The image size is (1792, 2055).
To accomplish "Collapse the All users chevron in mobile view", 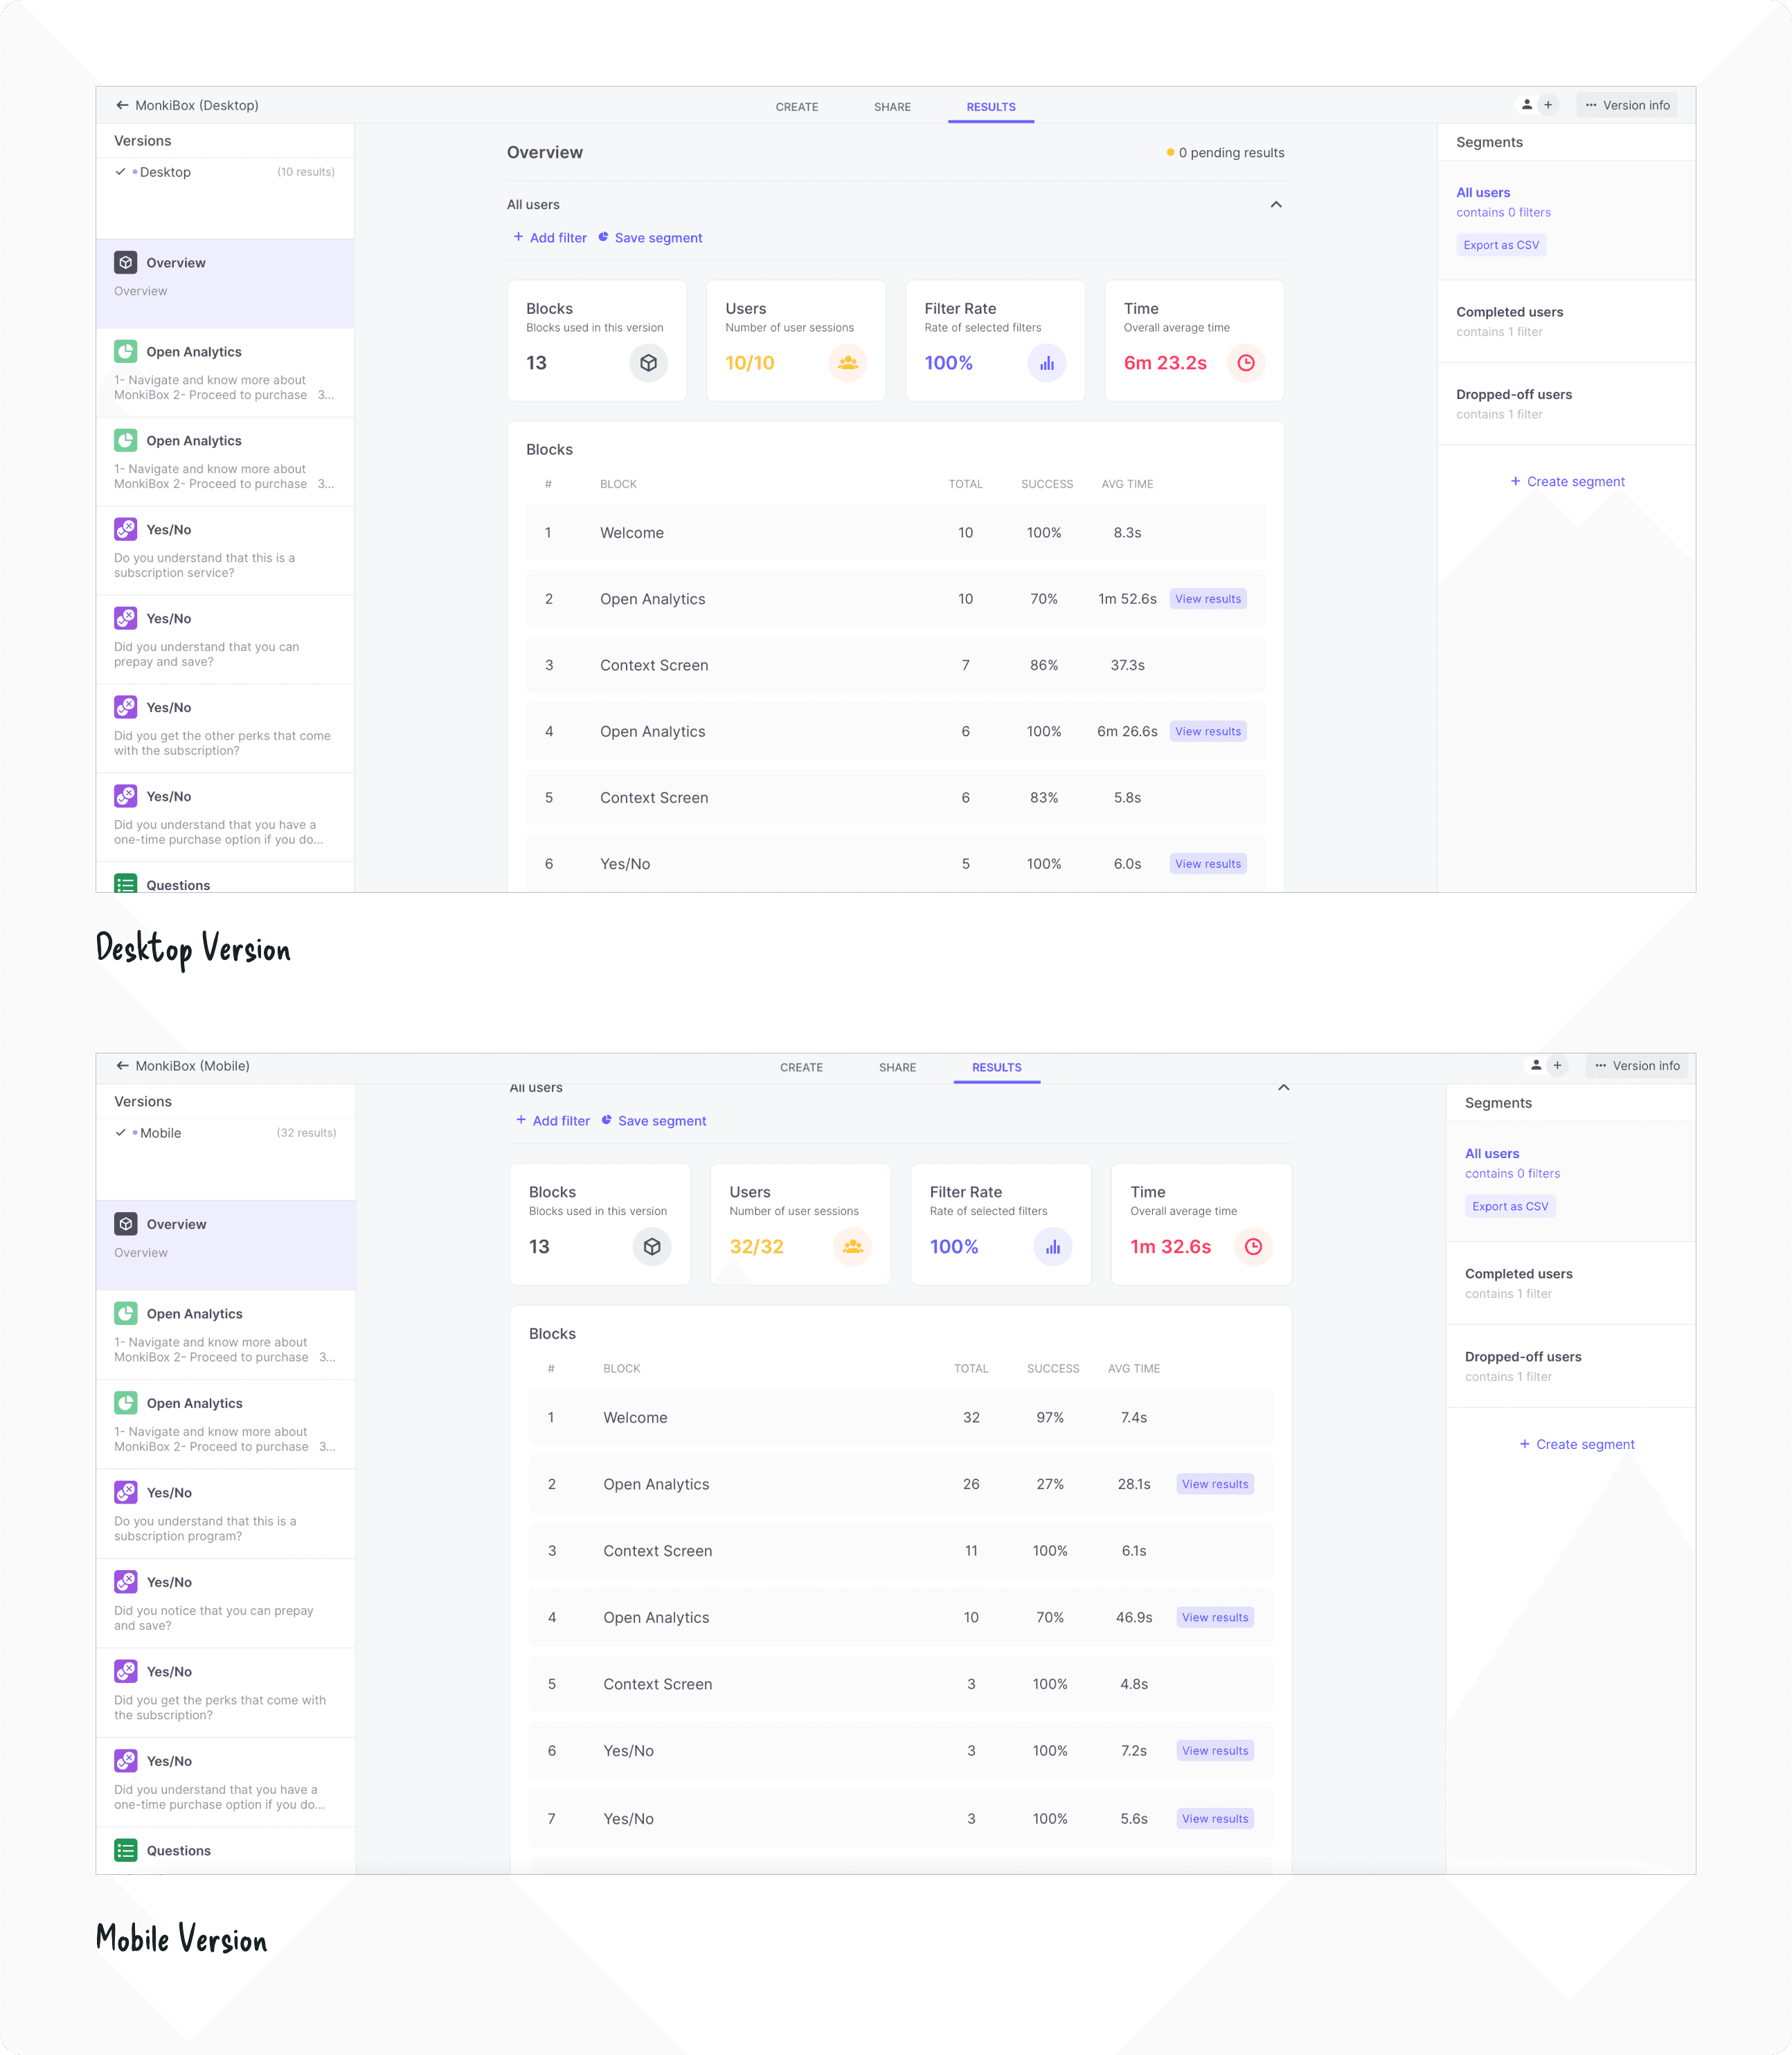I will (1284, 1088).
